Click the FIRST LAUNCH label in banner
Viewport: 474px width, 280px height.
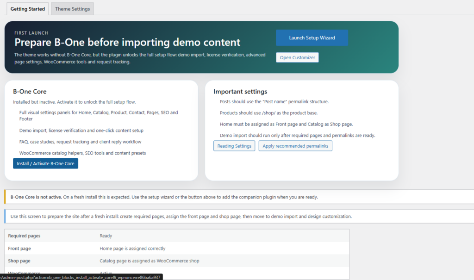(31, 33)
